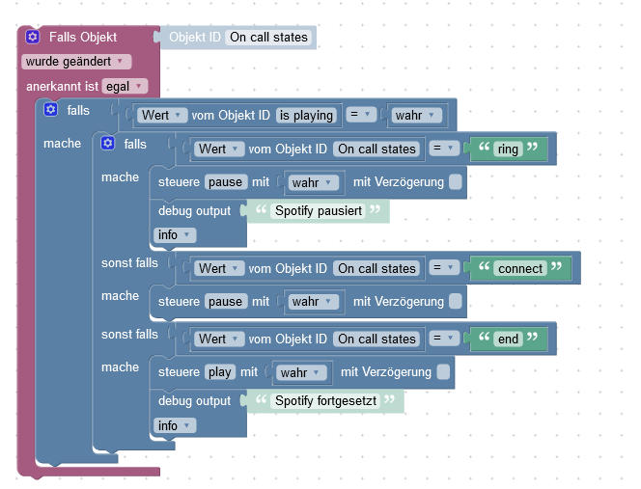Edit the 'connect' text value
This screenshot has height=489, width=641.
[520, 268]
